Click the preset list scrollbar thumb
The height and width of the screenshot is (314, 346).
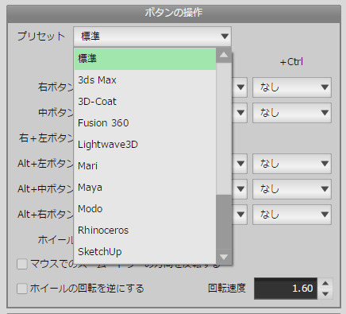pos(224,222)
